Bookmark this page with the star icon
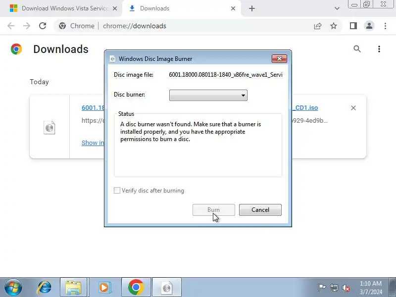This screenshot has height=297, width=396. click(x=334, y=26)
